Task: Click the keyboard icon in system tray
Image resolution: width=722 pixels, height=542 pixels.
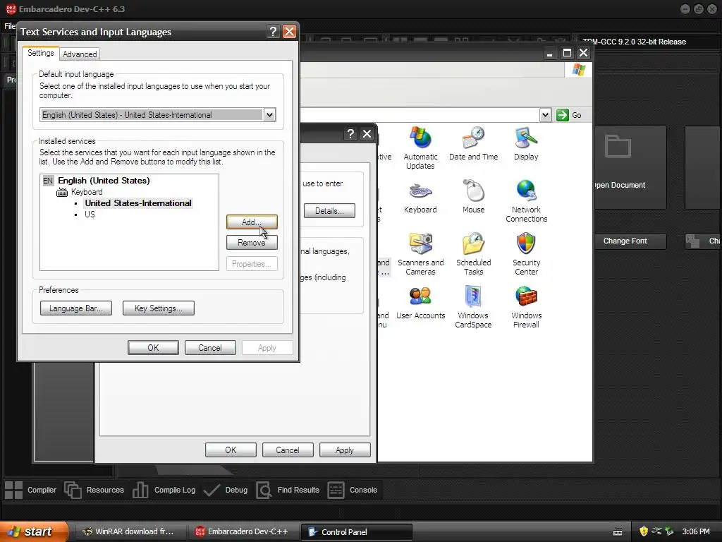Action: point(618,532)
